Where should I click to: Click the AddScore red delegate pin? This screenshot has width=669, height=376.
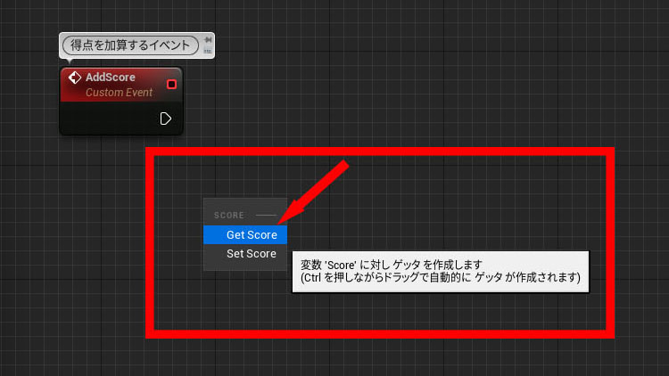tap(171, 84)
